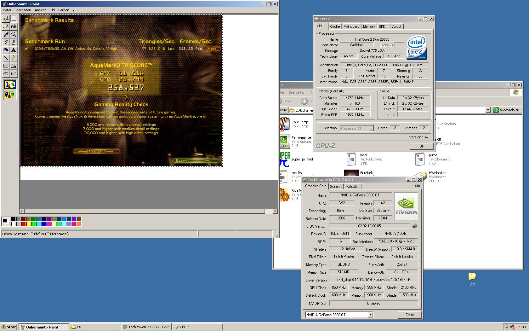Image resolution: width=529 pixels, height=331 pixels.
Task: Click Paint horizontal scrollbar right arrow
Action: [275, 211]
